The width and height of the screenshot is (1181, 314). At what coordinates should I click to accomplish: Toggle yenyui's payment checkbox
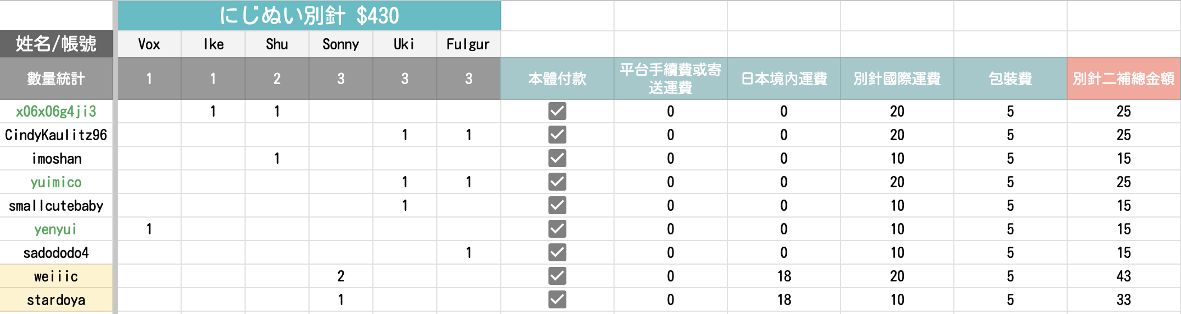(557, 229)
